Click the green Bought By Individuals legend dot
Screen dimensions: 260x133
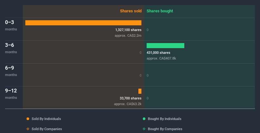144,119
